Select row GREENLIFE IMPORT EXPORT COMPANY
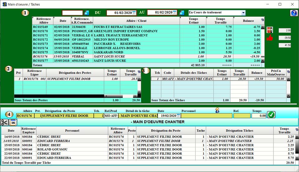The height and width of the screenshot is (172, 299). pyautogui.click(x=146, y=31)
